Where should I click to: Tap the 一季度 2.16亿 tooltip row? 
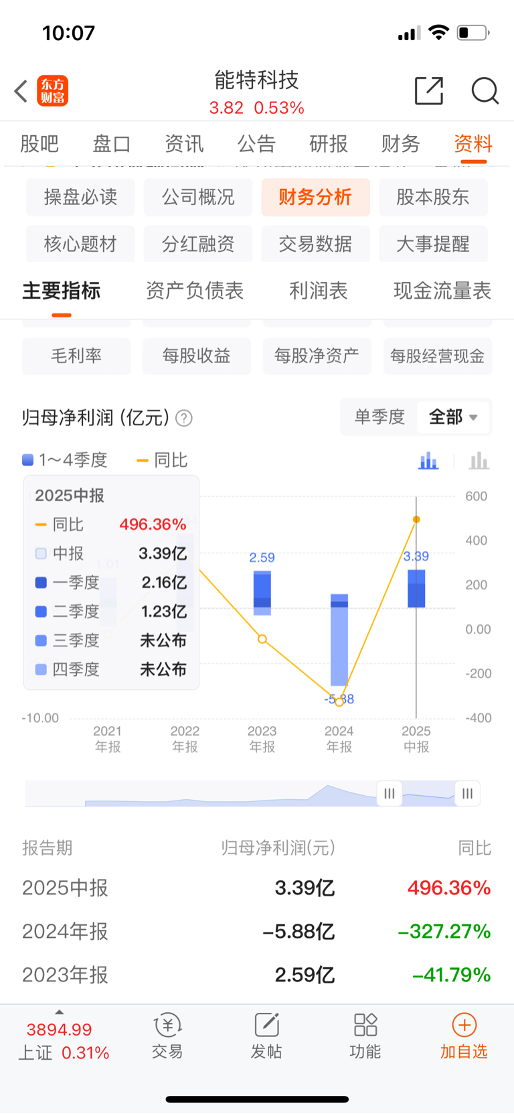pyautogui.click(x=111, y=583)
